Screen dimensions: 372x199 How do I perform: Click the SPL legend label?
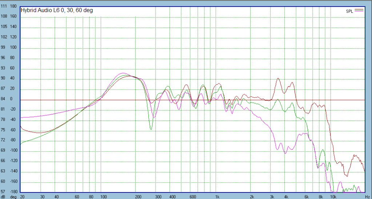point(350,12)
